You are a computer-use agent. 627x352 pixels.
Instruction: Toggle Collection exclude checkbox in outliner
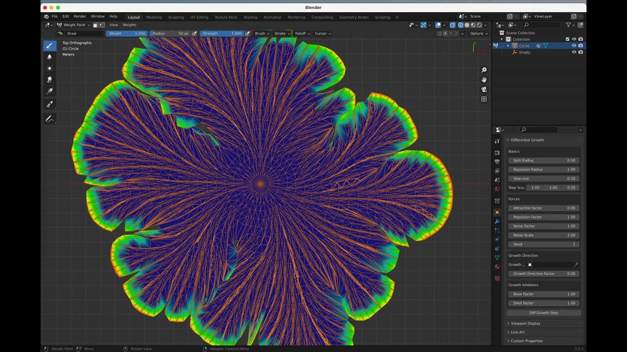pos(568,39)
